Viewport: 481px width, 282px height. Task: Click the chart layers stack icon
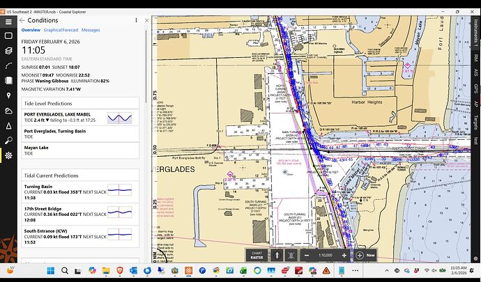pyautogui.click(x=8, y=50)
